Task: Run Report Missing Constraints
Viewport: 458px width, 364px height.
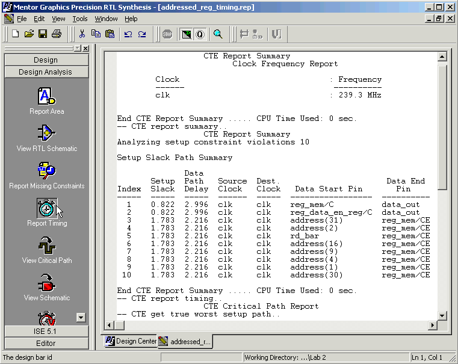Action: [47, 176]
